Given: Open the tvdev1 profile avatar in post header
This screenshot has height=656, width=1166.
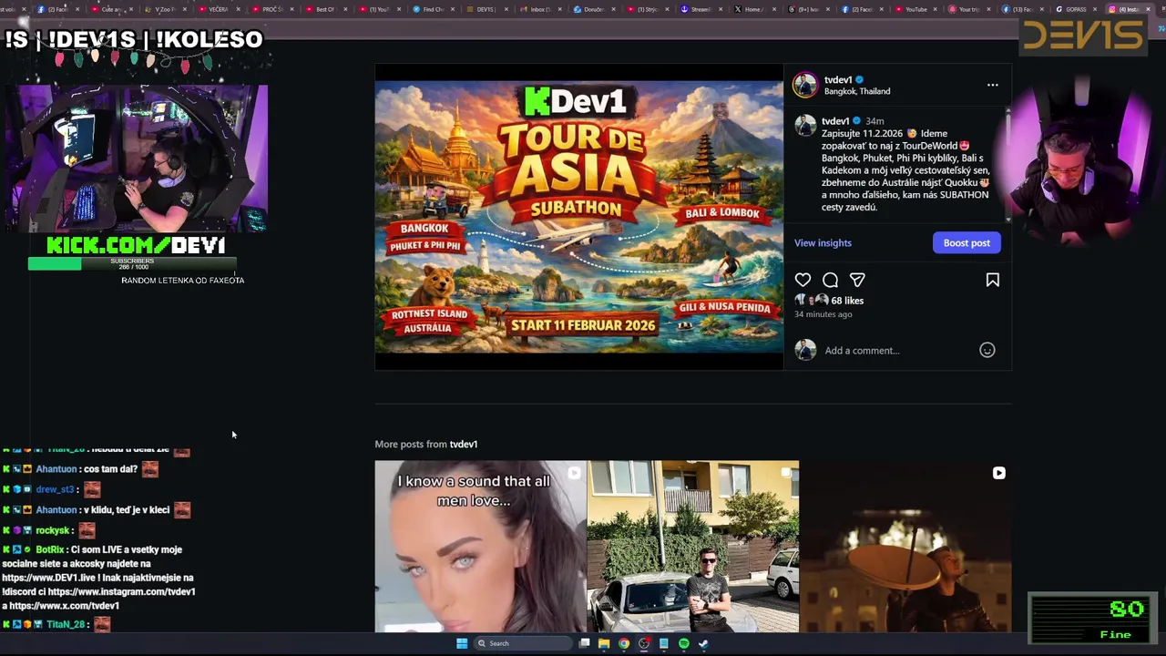Looking at the screenshot, I should click(805, 85).
